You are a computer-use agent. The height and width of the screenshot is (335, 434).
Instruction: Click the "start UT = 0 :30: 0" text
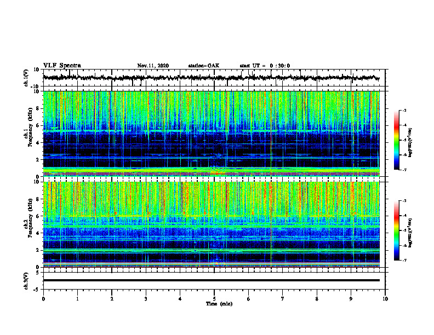click(x=265, y=66)
